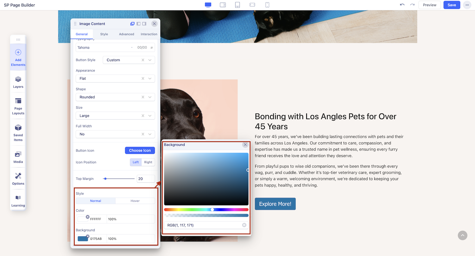Switch style state to Hover
Image resolution: width=475 pixels, height=256 pixels.
pos(135,201)
